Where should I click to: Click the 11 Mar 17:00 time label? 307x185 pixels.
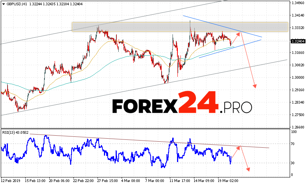(x=180, y=181)
